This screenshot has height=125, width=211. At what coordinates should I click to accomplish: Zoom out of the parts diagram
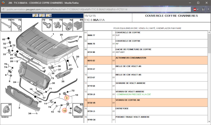click(x=42, y=16)
